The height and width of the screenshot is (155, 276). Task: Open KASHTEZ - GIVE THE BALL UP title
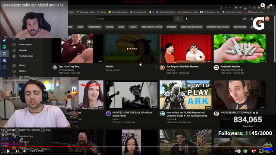tap(132, 114)
